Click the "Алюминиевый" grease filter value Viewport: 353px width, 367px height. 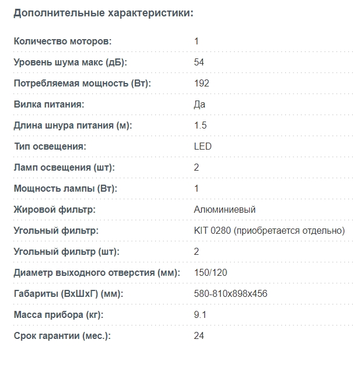pyautogui.click(x=225, y=210)
